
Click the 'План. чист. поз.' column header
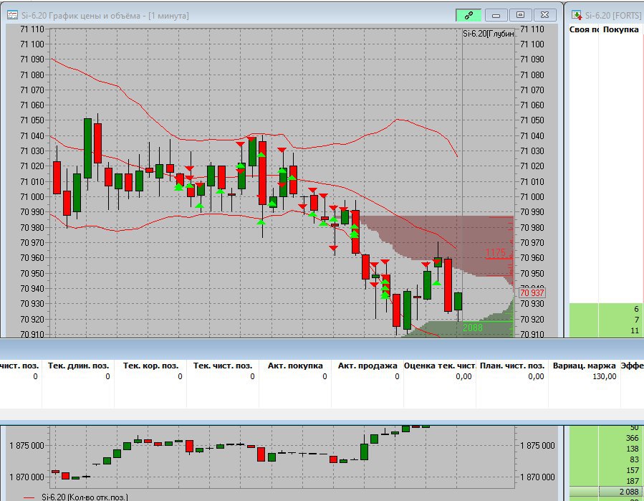[x=512, y=366]
